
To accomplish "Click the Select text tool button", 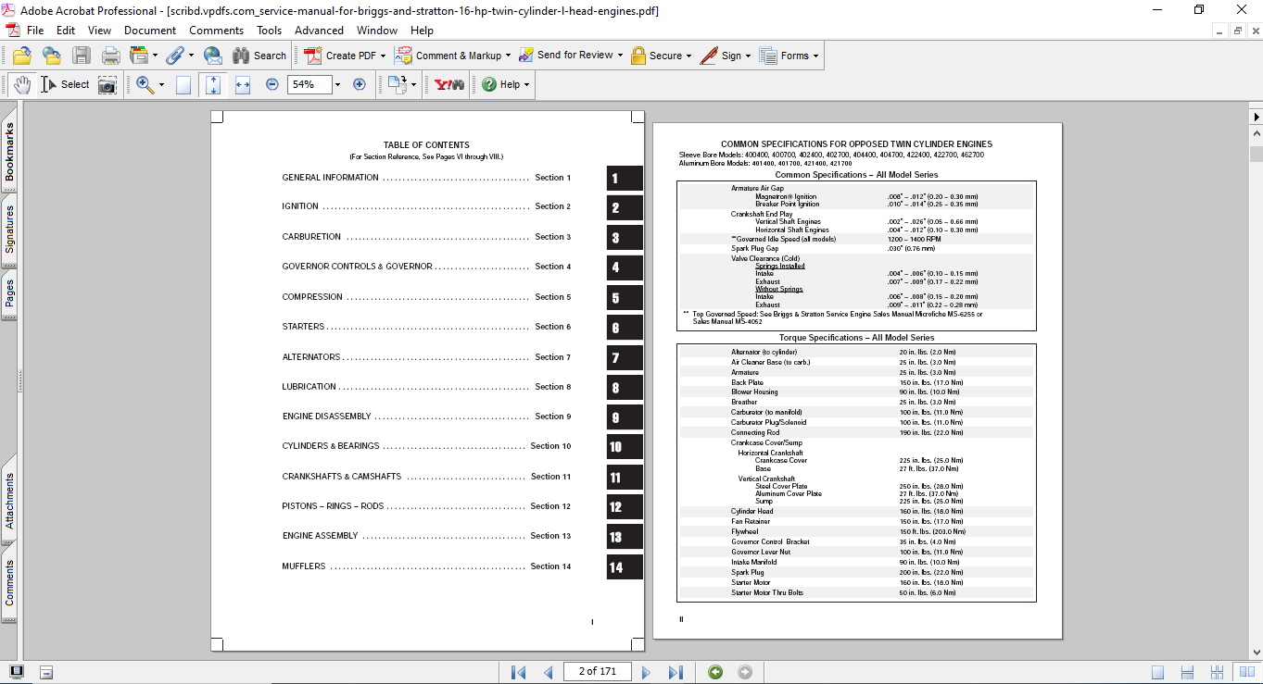I will pos(65,85).
